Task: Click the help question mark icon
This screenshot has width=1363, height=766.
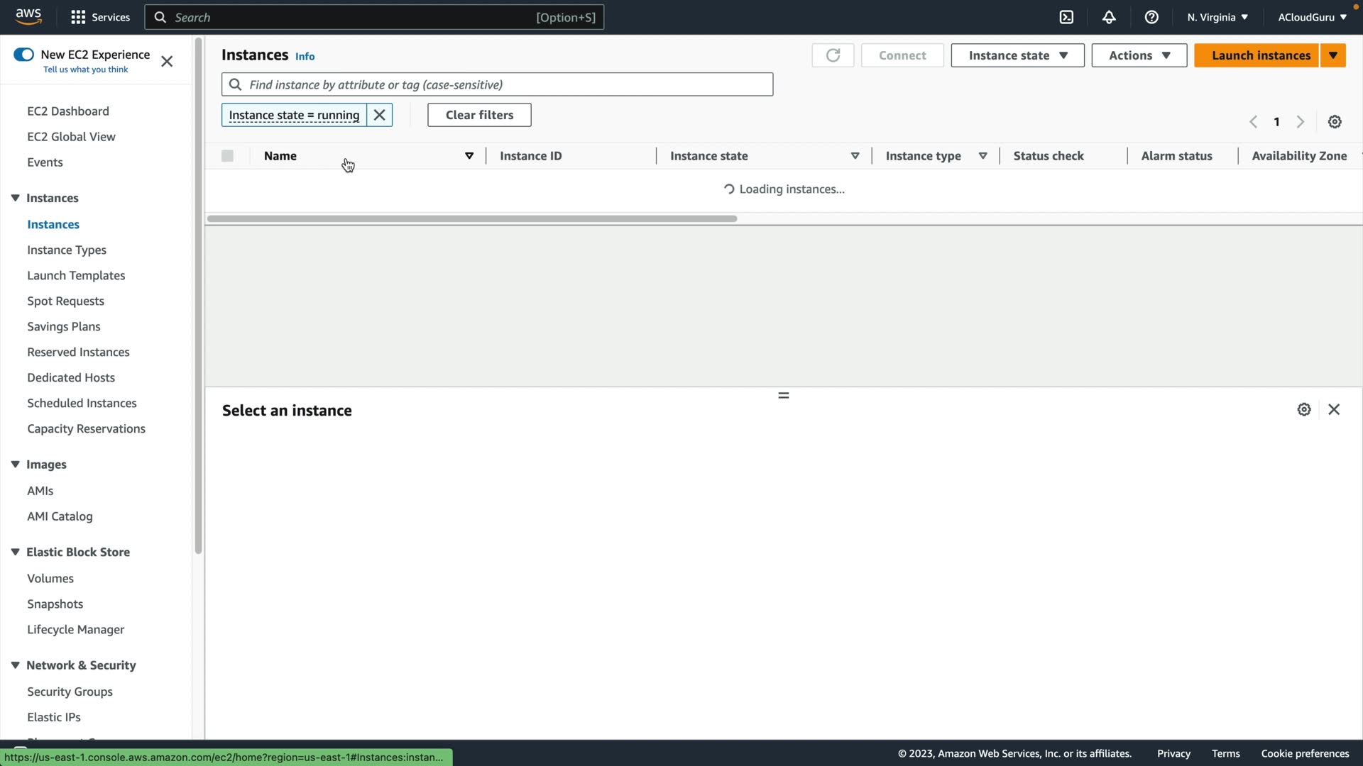Action: click(1151, 17)
